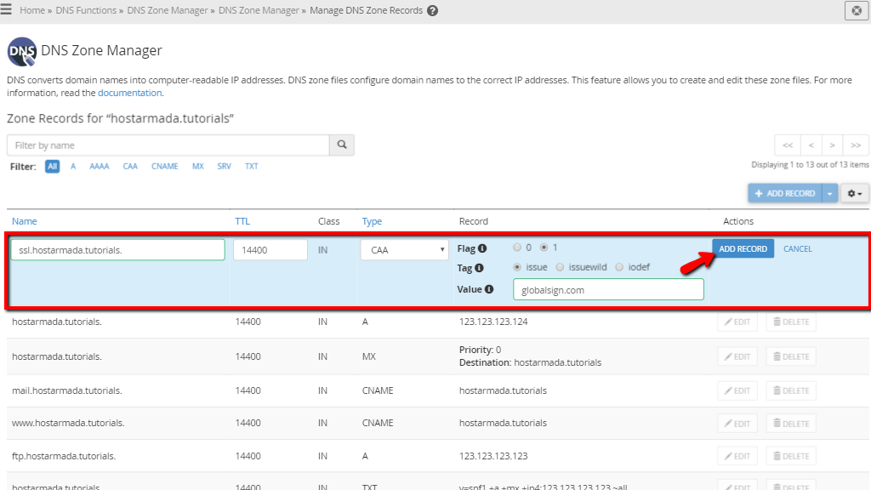Filter records by CAA type

(x=130, y=166)
